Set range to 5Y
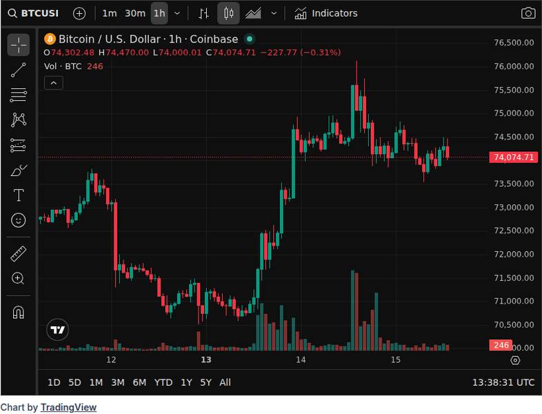 [x=205, y=382]
